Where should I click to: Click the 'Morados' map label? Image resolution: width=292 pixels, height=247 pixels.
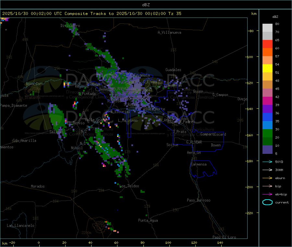(x=38, y=186)
